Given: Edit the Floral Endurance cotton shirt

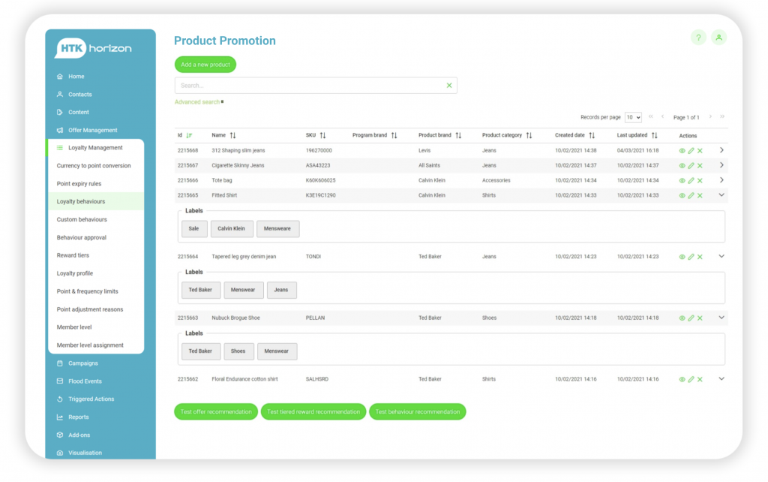Looking at the screenshot, I should point(691,379).
